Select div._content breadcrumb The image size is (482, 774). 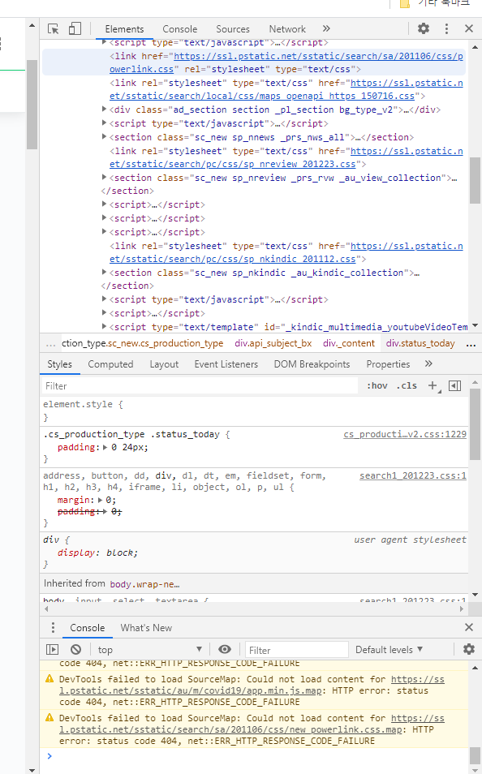pyautogui.click(x=349, y=343)
